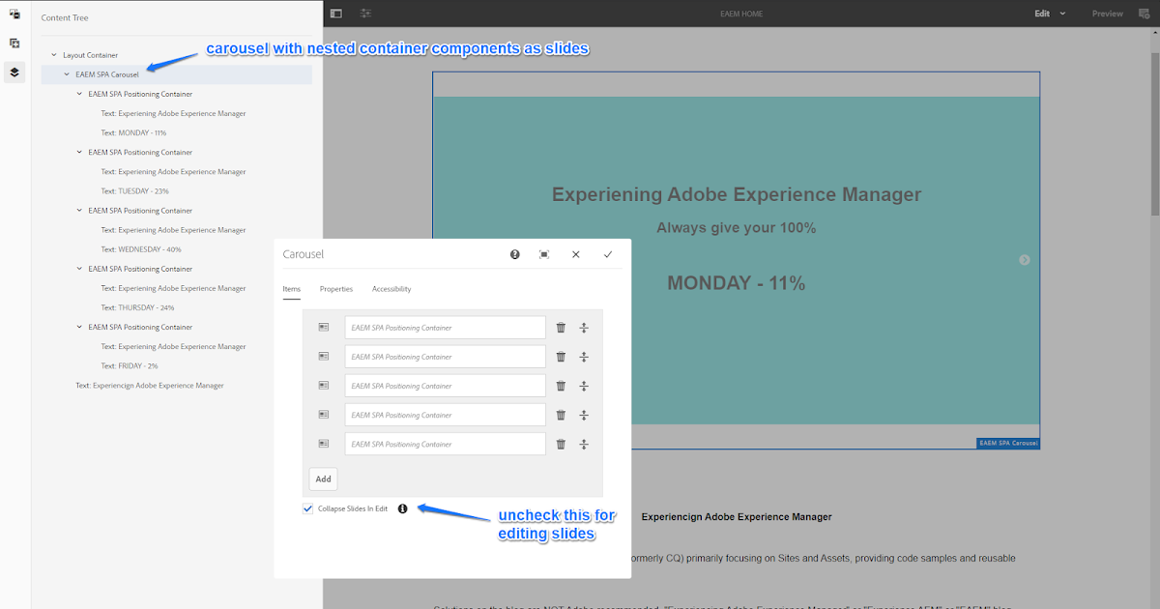Delete the first EAEM SPA Positioning Container slide
Screen dimensions: 1160x609
(x=561, y=327)
